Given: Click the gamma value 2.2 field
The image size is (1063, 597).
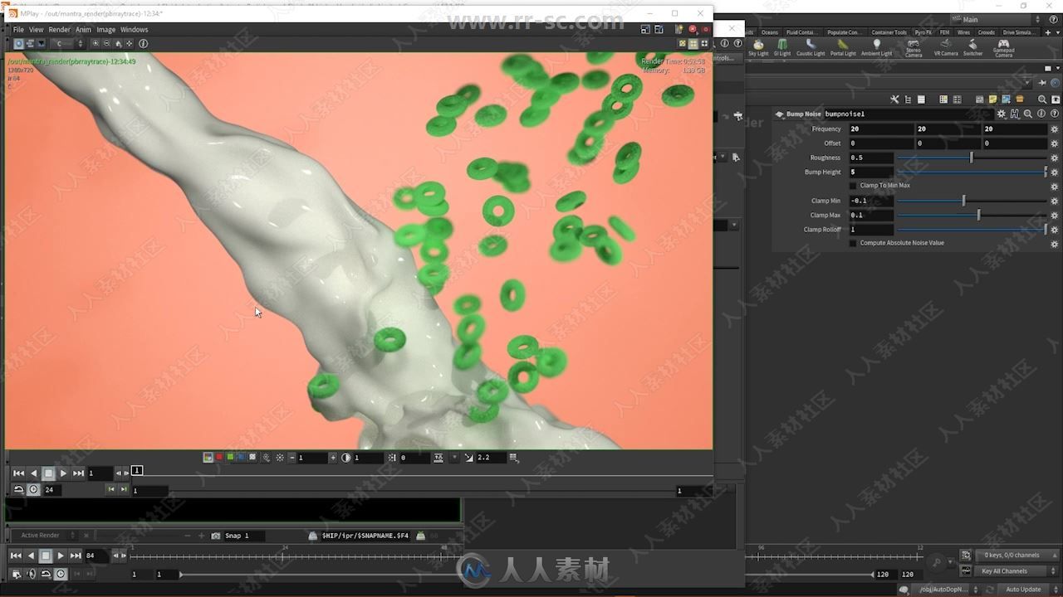Looking at the screenshot, I should [x=491, y=458].
